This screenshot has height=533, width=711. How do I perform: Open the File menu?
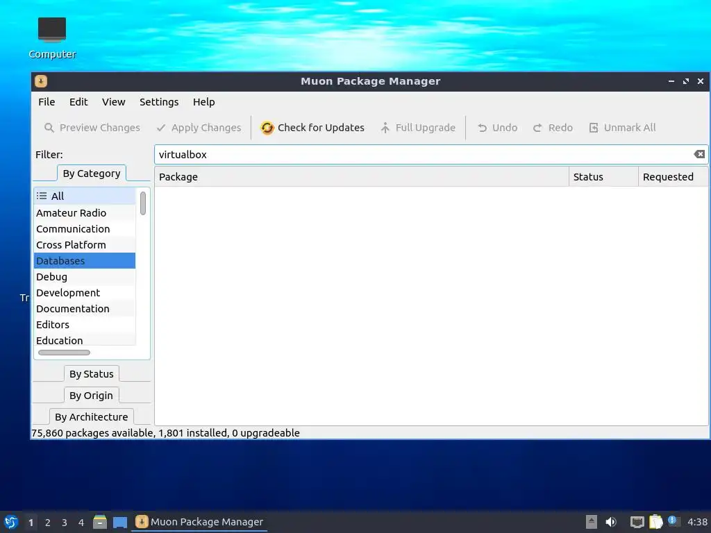(47, 102)
